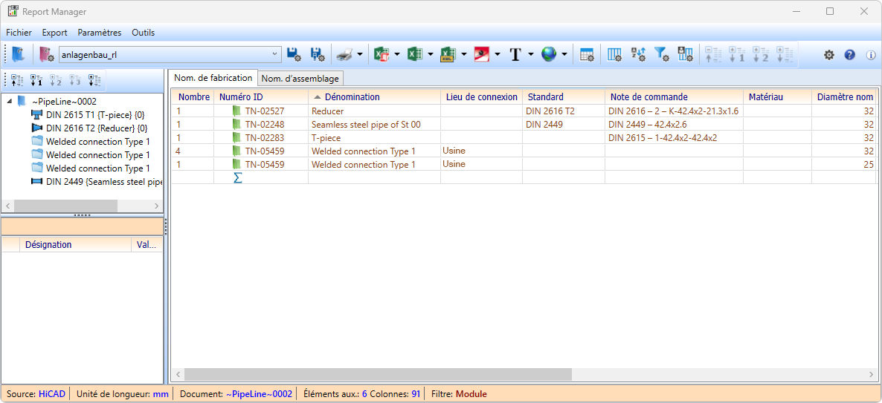The image size is (882, 403).
Task: Click the PDF export icon
Action: pos(481,54)
